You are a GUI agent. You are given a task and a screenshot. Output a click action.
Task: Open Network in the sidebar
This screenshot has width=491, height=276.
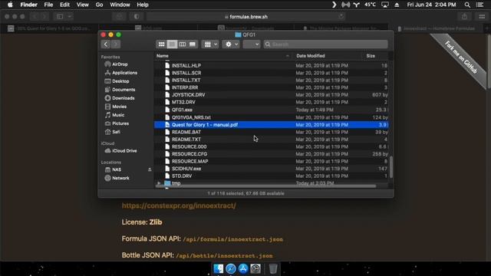point(117,178)
